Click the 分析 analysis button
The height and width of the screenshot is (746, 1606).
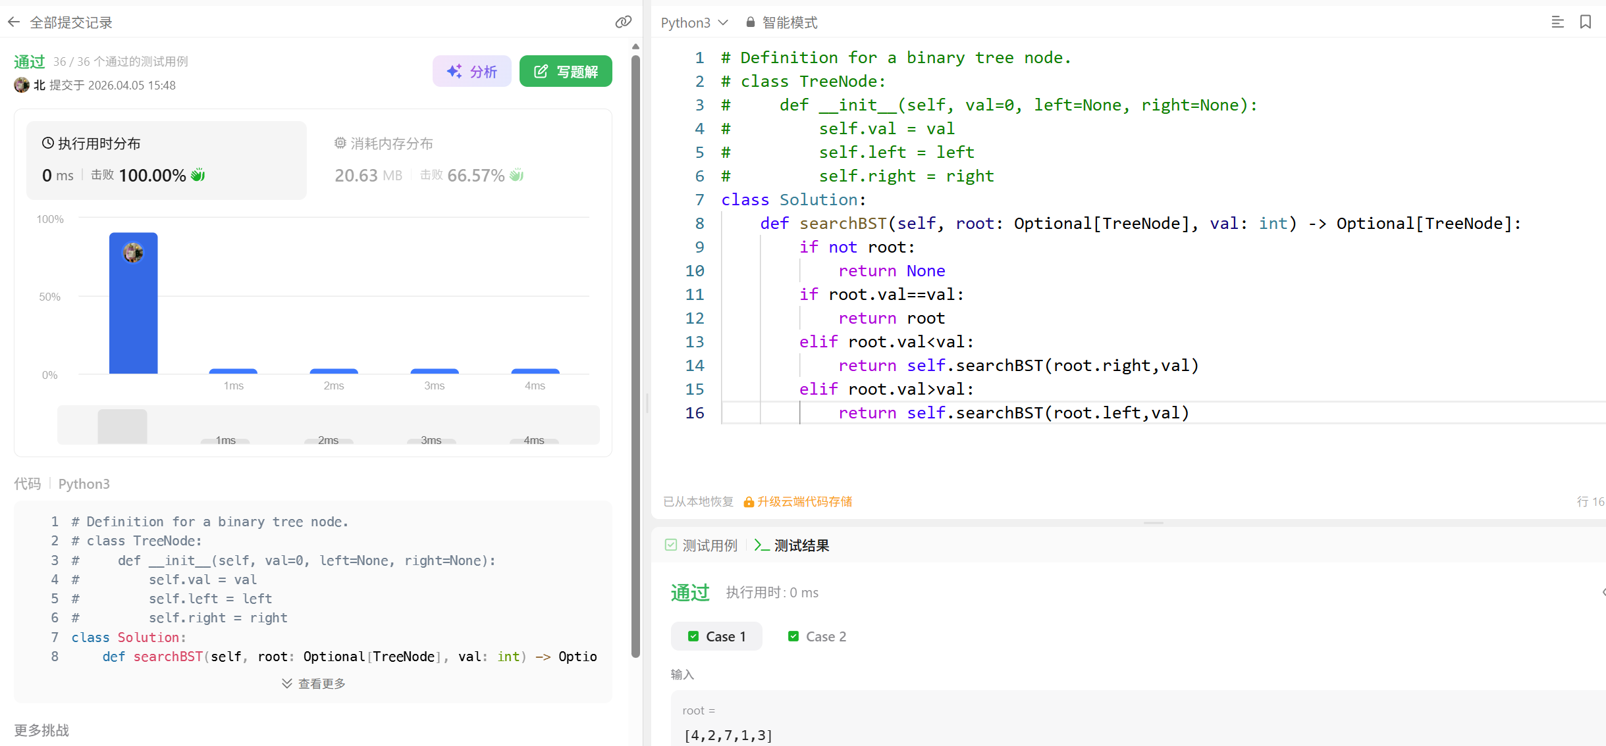coord(471,71)
